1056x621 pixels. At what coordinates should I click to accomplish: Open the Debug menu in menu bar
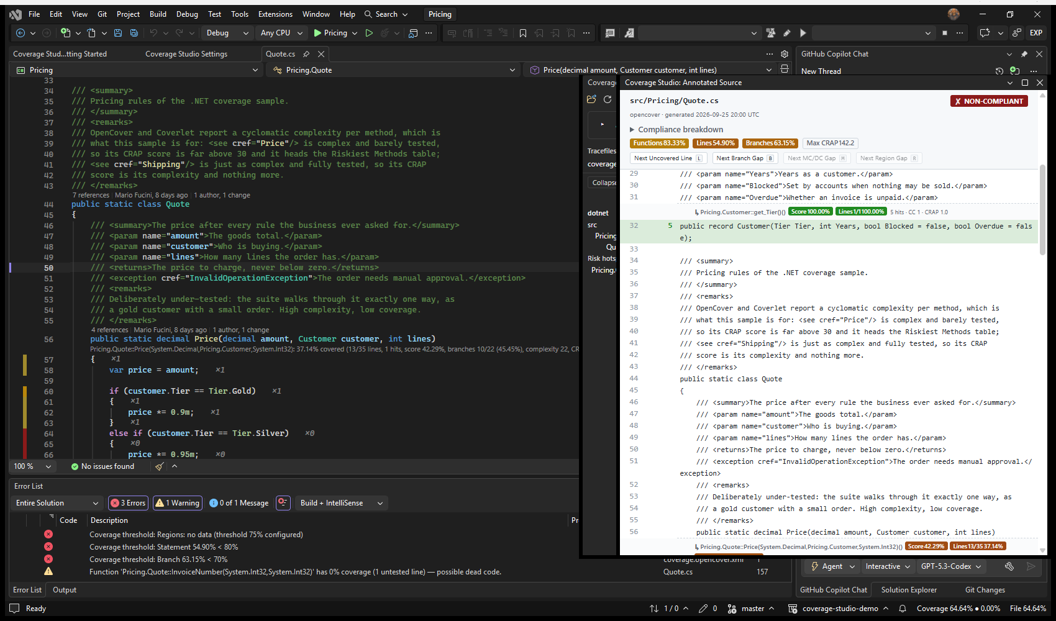click(x=187, y=14)
